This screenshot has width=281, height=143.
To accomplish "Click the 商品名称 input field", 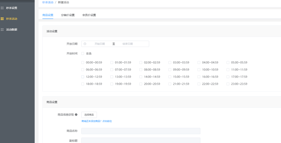I will 141,131.
